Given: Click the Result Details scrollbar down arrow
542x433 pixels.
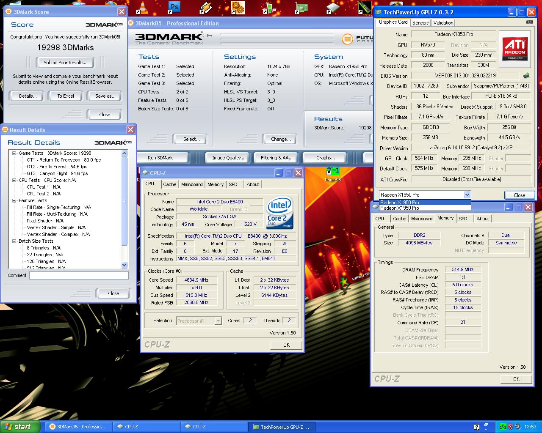Looking at the screenshot, I should coord(124,265).
